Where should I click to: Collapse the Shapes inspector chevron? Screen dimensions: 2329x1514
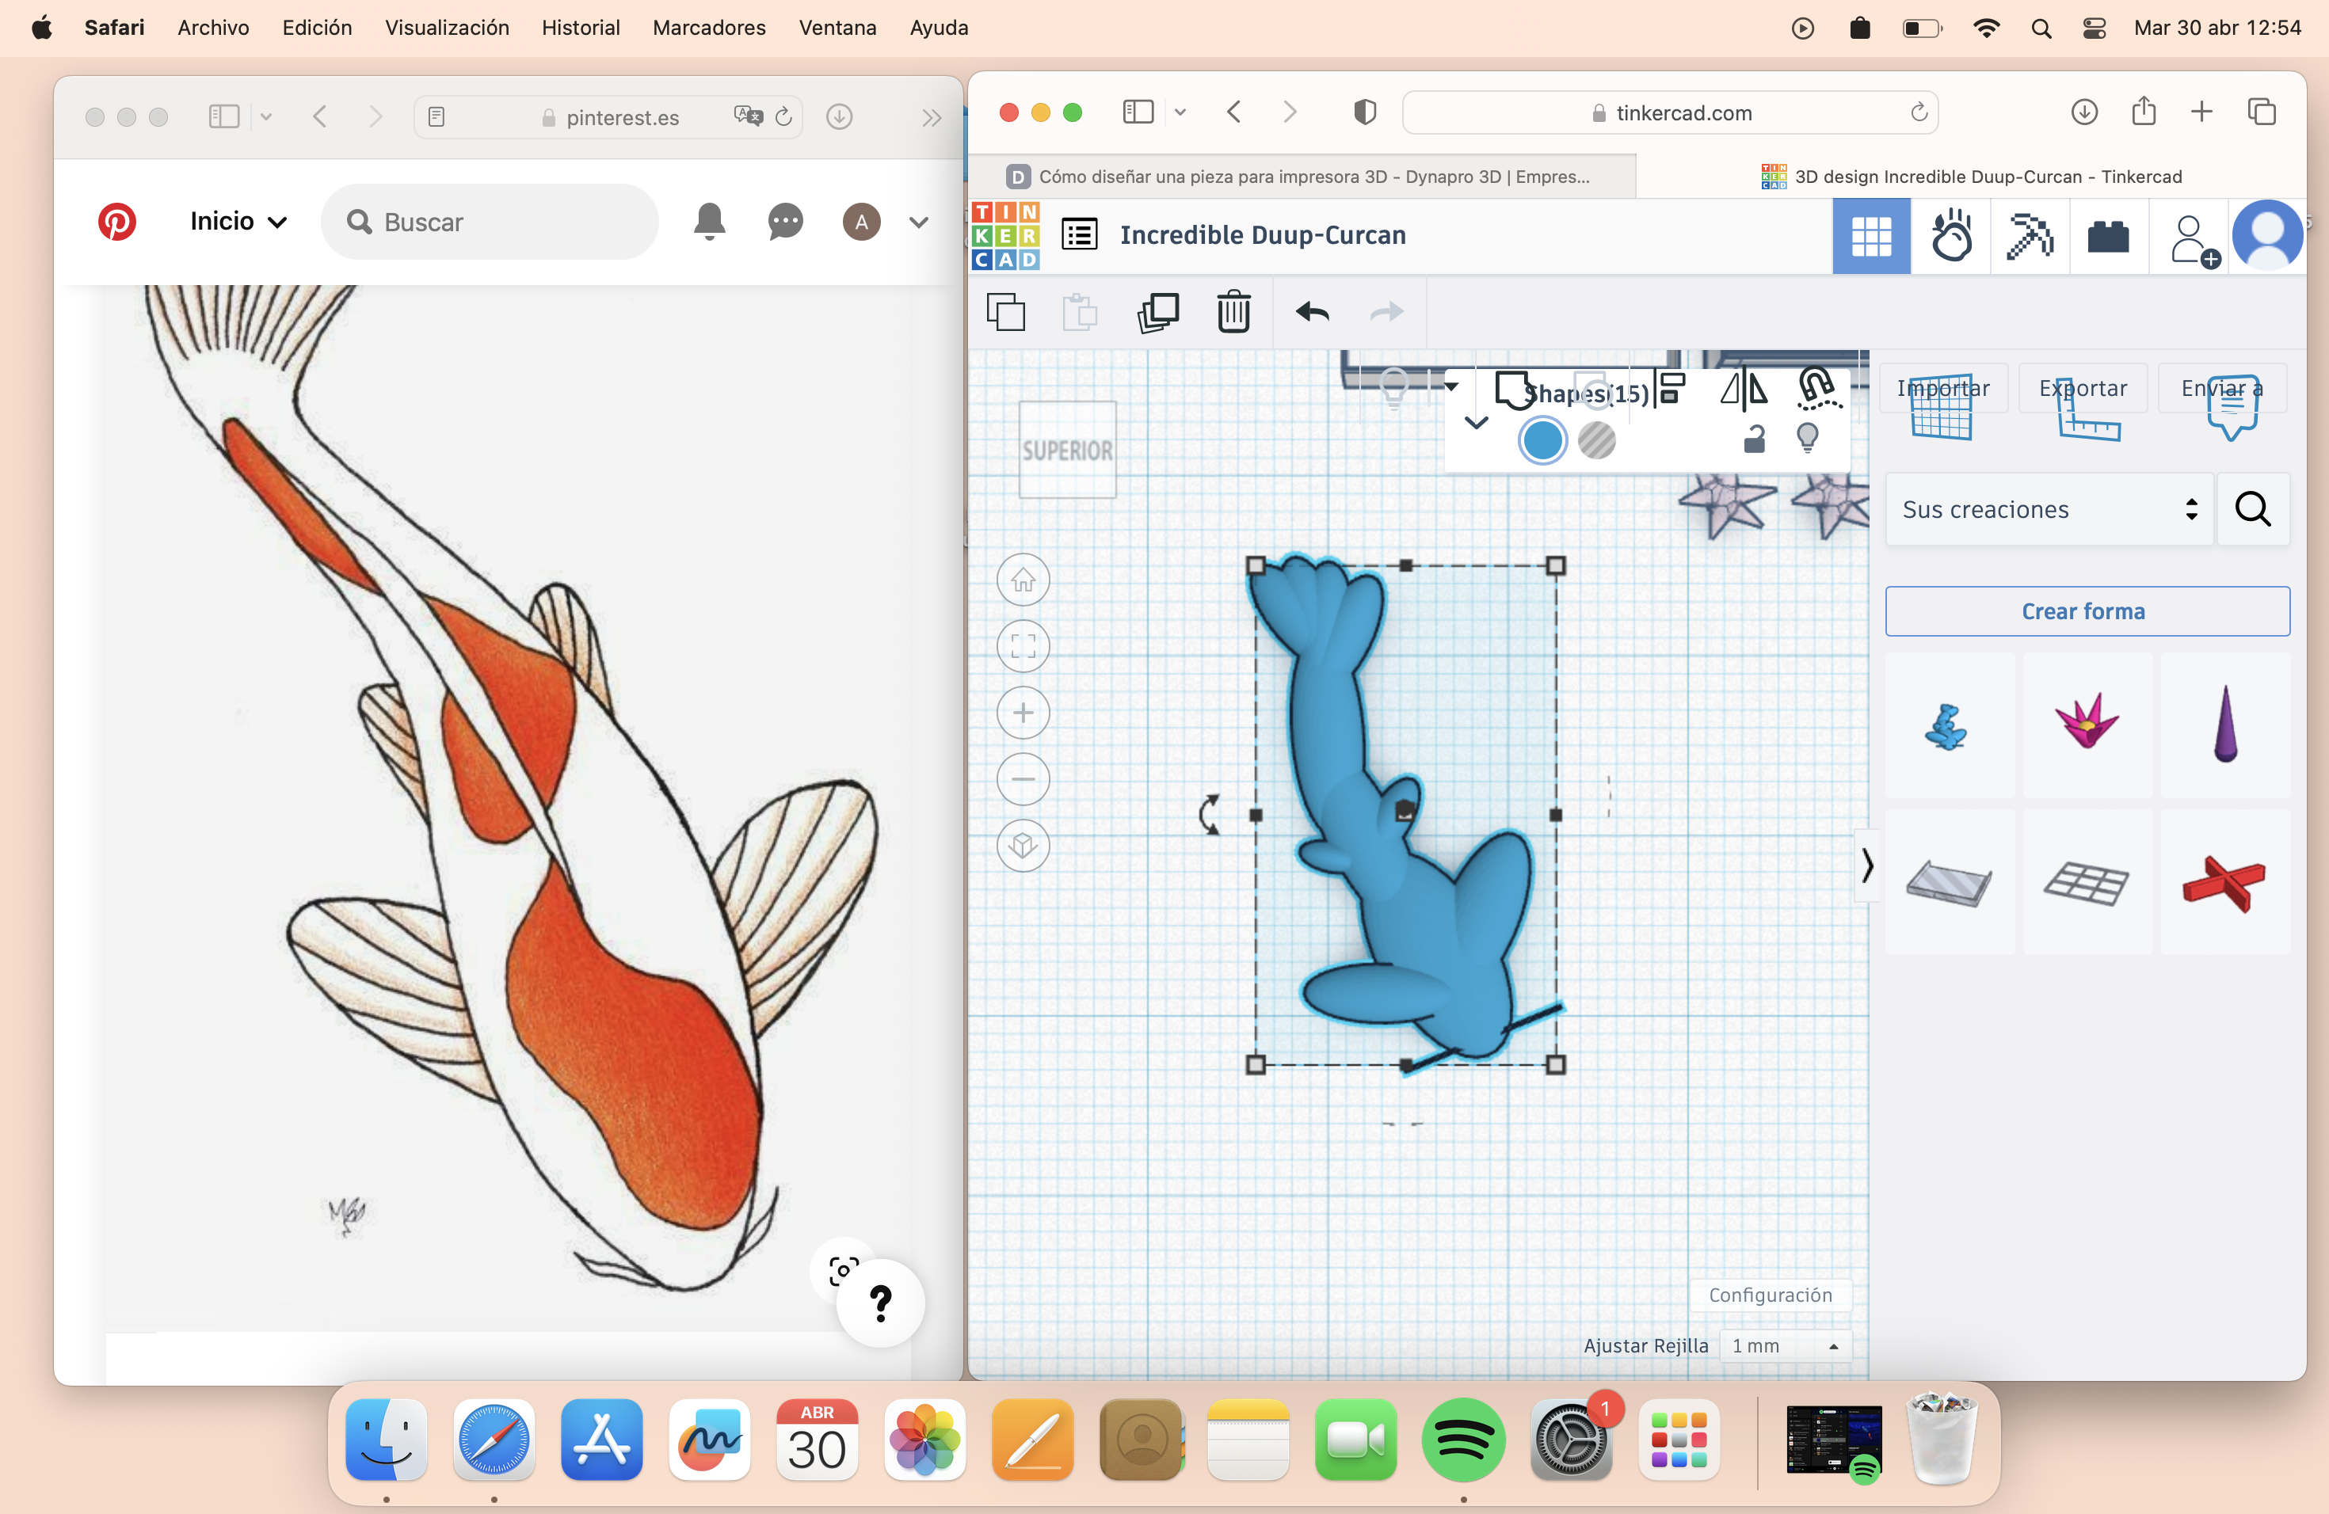point(1476,424)
